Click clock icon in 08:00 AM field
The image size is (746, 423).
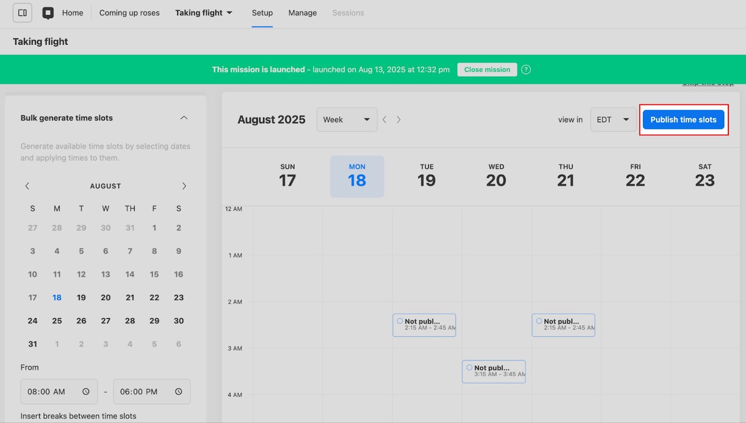tap(86, 392)
